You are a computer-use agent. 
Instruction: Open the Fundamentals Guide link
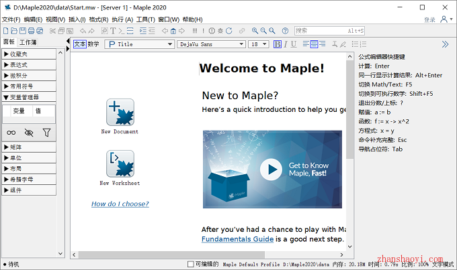[x=237, y=239]
